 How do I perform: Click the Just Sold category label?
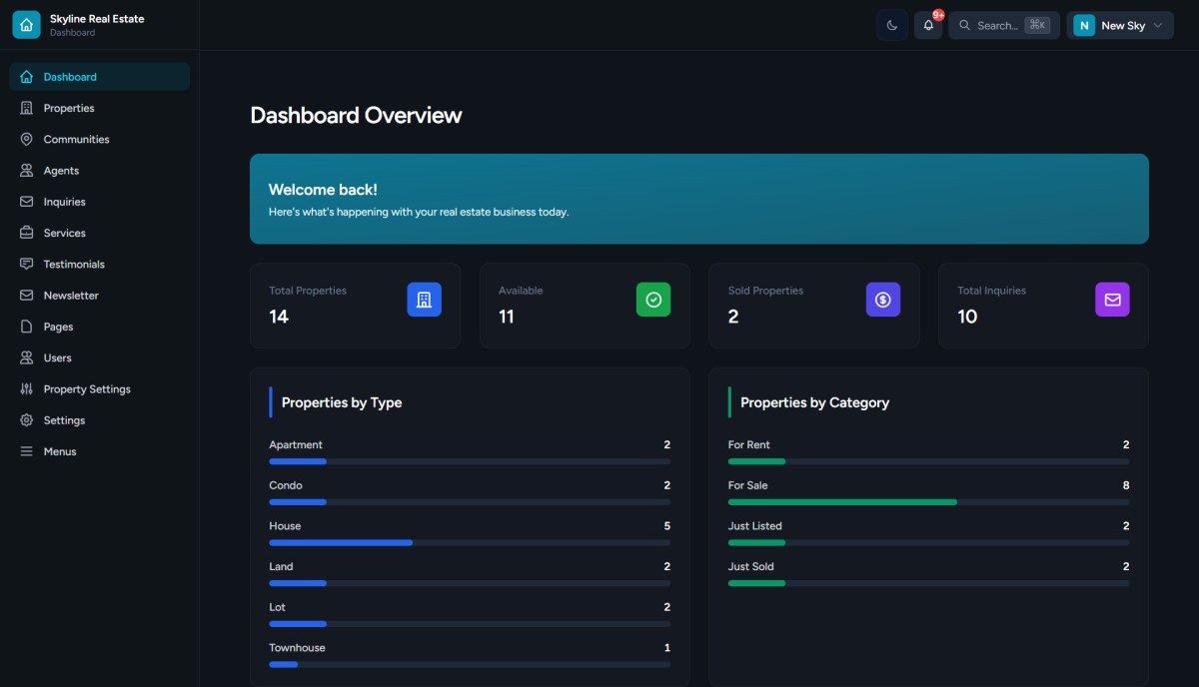click(751, 566)
